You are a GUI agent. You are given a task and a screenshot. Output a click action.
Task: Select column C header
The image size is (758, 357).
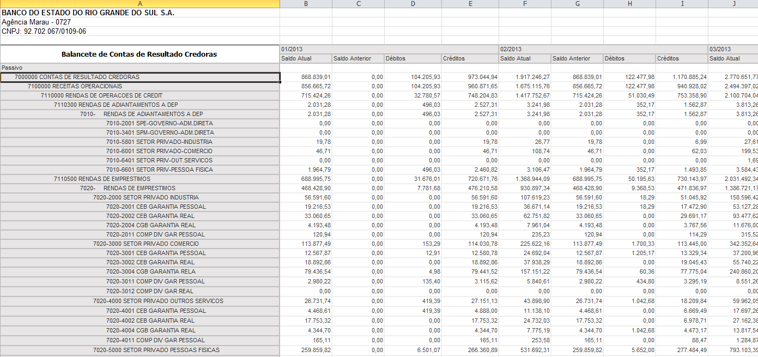[x=357, y=4]
